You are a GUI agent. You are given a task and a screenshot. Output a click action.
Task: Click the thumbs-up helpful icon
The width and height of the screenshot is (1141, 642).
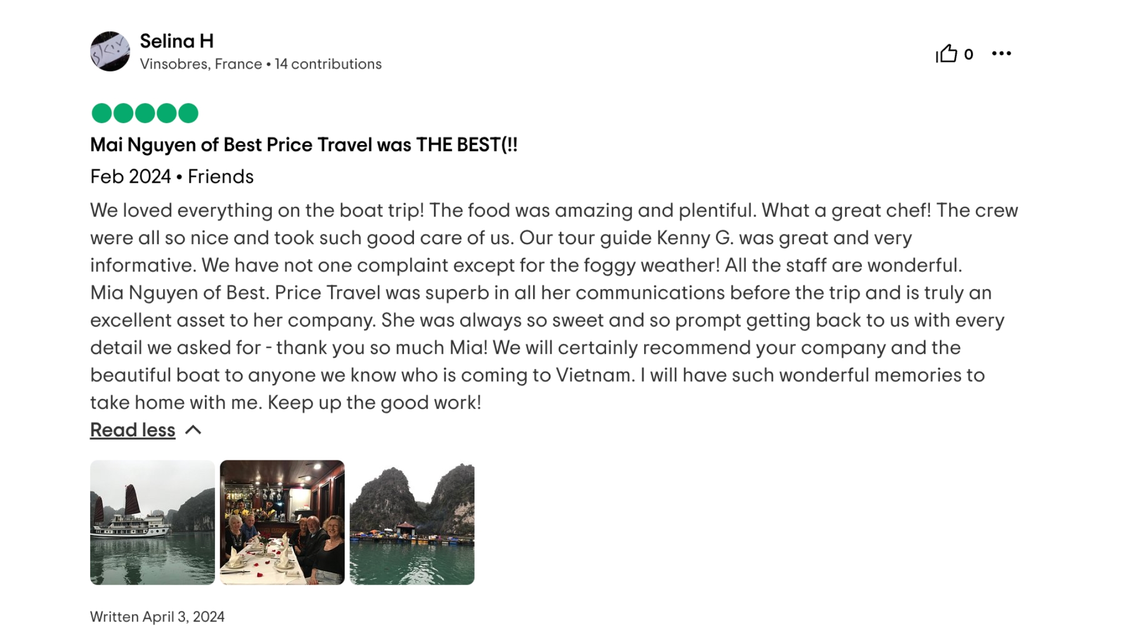click(945, 53)
